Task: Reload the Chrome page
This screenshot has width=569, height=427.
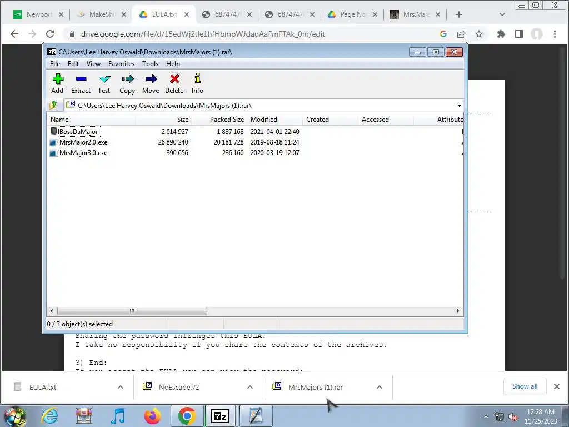Action: tap(50, 34)
